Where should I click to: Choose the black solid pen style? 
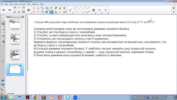pos(76,8)
